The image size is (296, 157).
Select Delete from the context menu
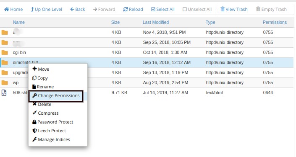[x=42, y=104]
